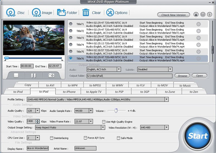The width and height of the screenshot is (216, 153).
Task: Click Check New Version button
Action: (174, 15)
